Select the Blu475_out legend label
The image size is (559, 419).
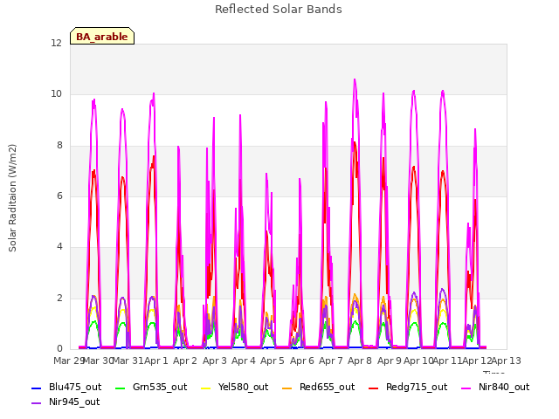[75, 388]
